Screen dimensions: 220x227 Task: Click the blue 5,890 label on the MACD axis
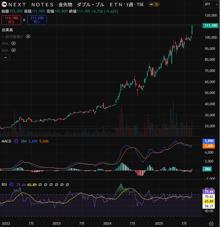(x=209, y=141)
